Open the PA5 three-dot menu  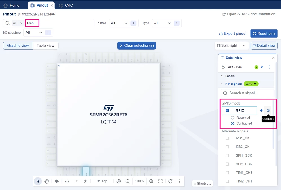point(269,67)
